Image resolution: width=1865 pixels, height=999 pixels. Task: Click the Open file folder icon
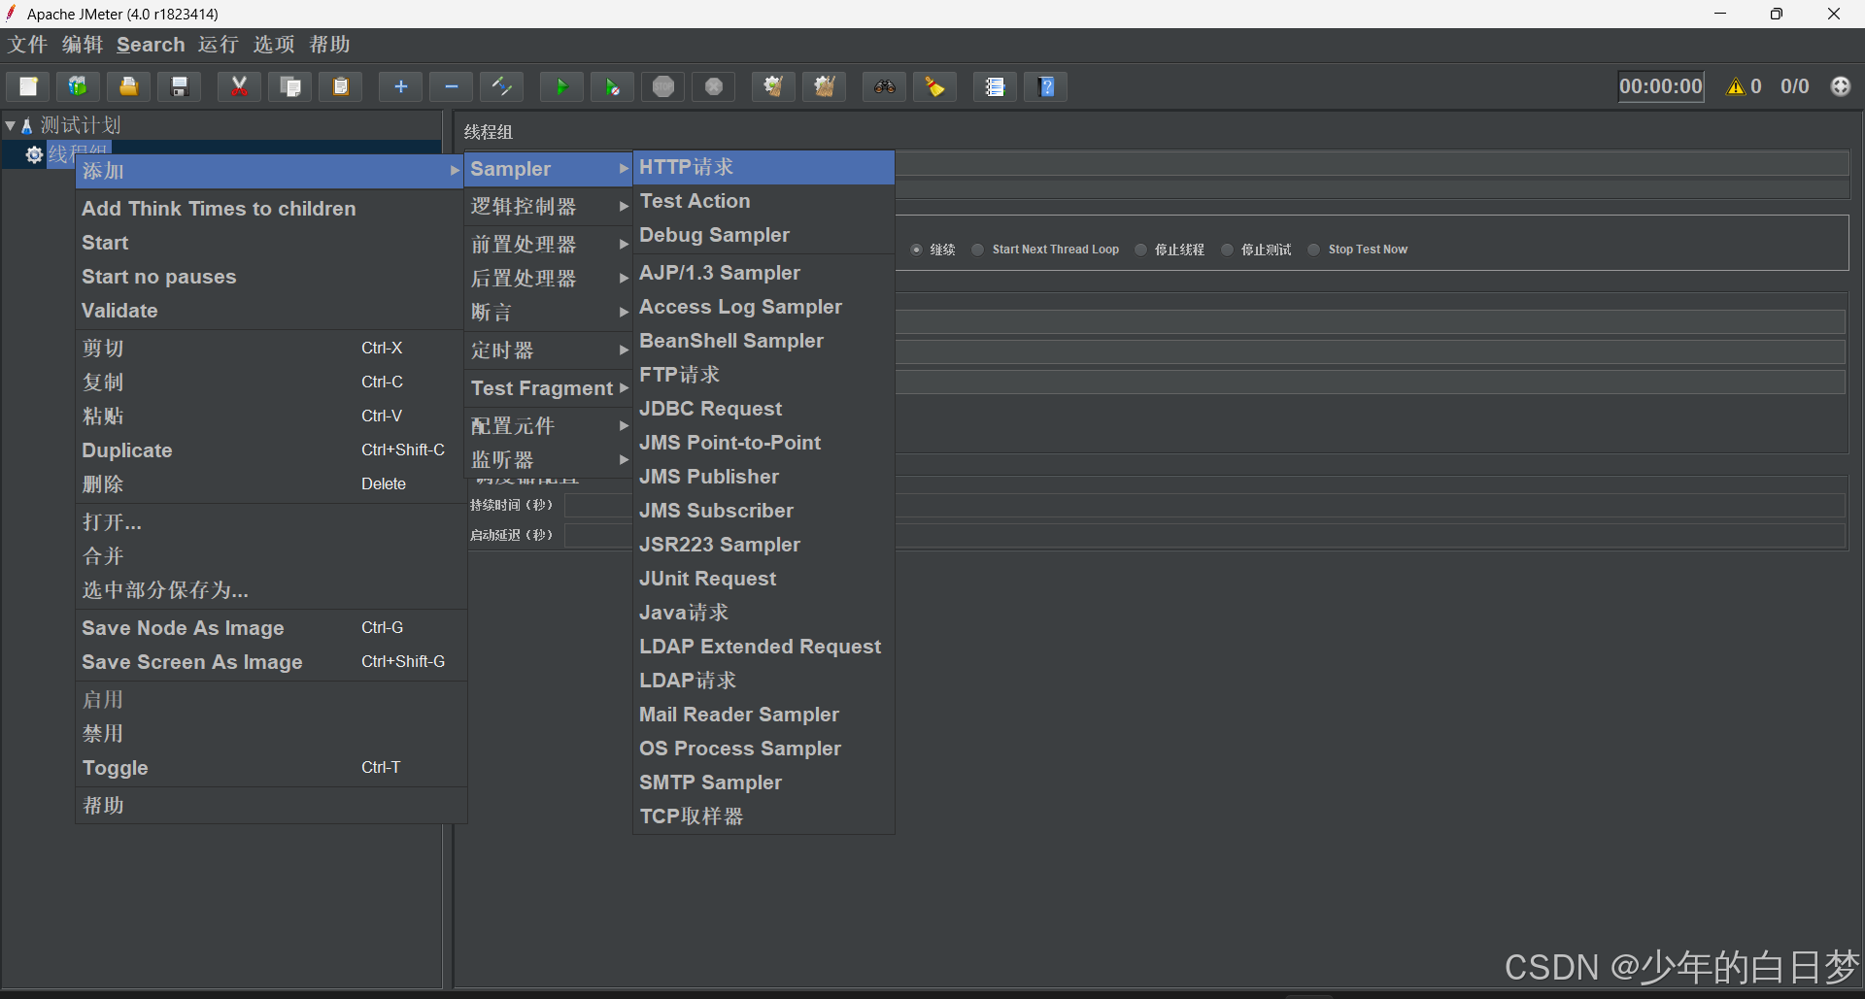(128, 86)
